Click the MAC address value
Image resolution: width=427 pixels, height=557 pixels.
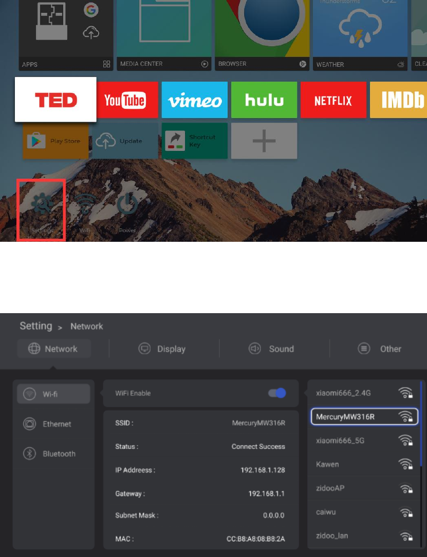tap(255, 539)
